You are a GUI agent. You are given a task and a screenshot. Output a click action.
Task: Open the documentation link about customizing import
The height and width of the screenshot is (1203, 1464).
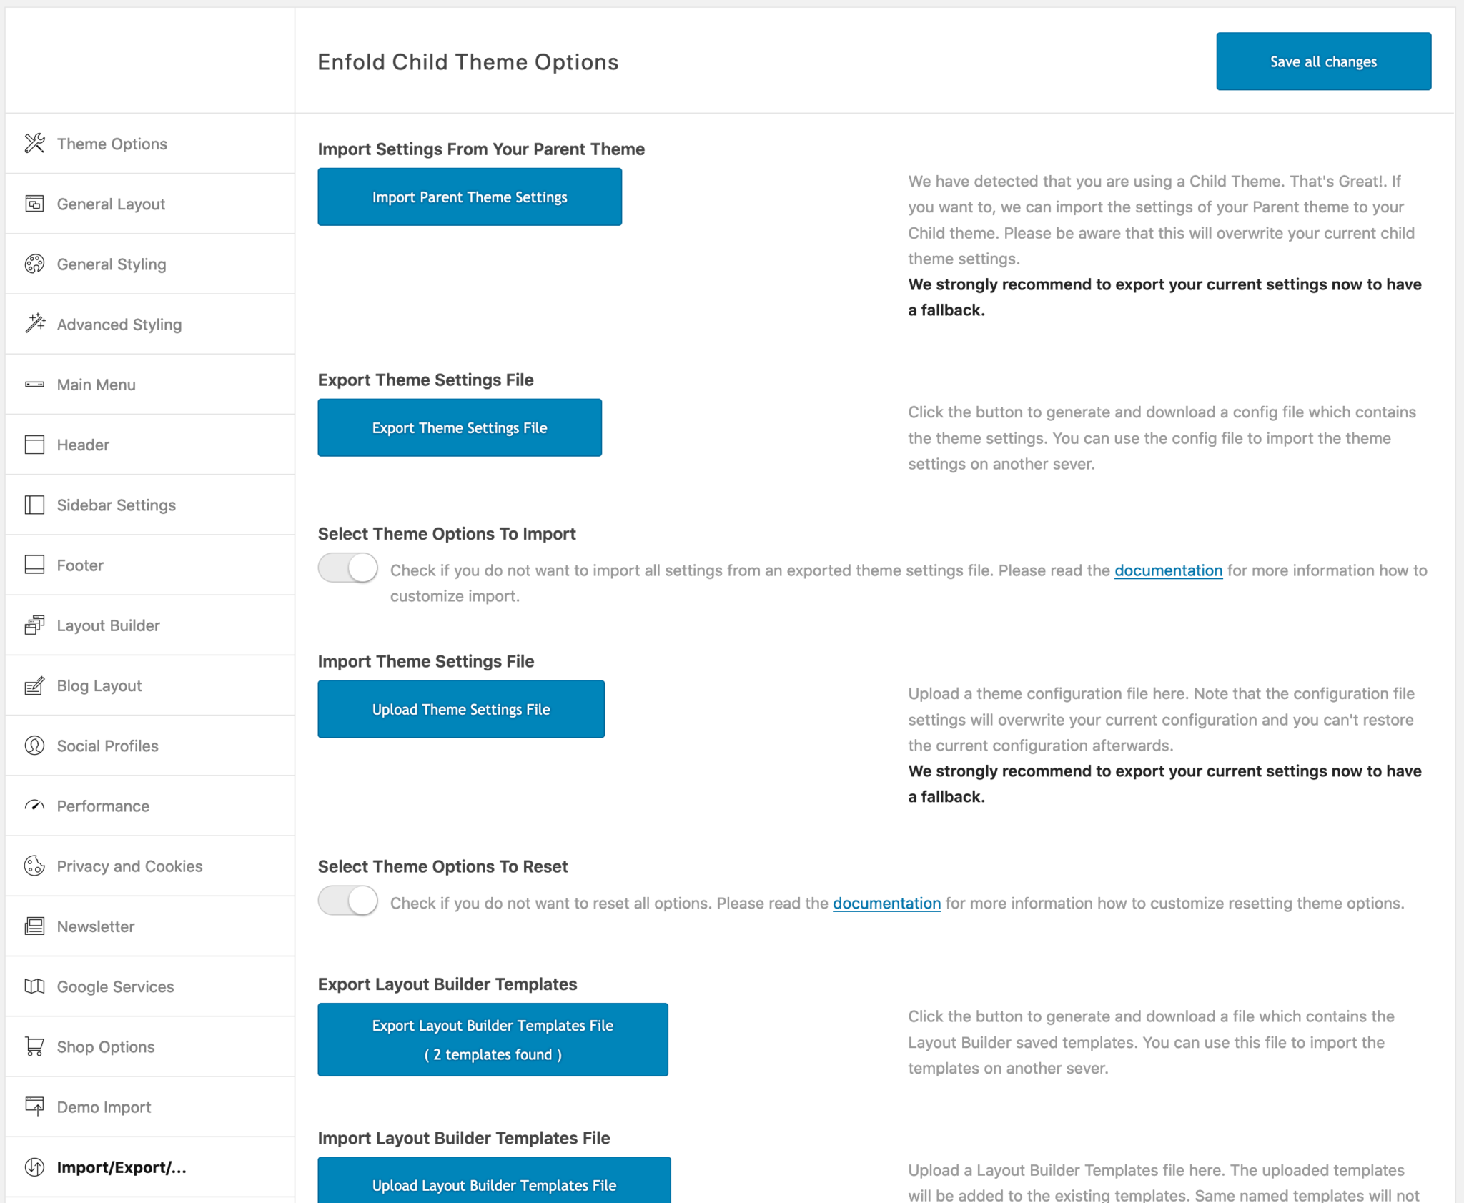[x=1168, y=570]
